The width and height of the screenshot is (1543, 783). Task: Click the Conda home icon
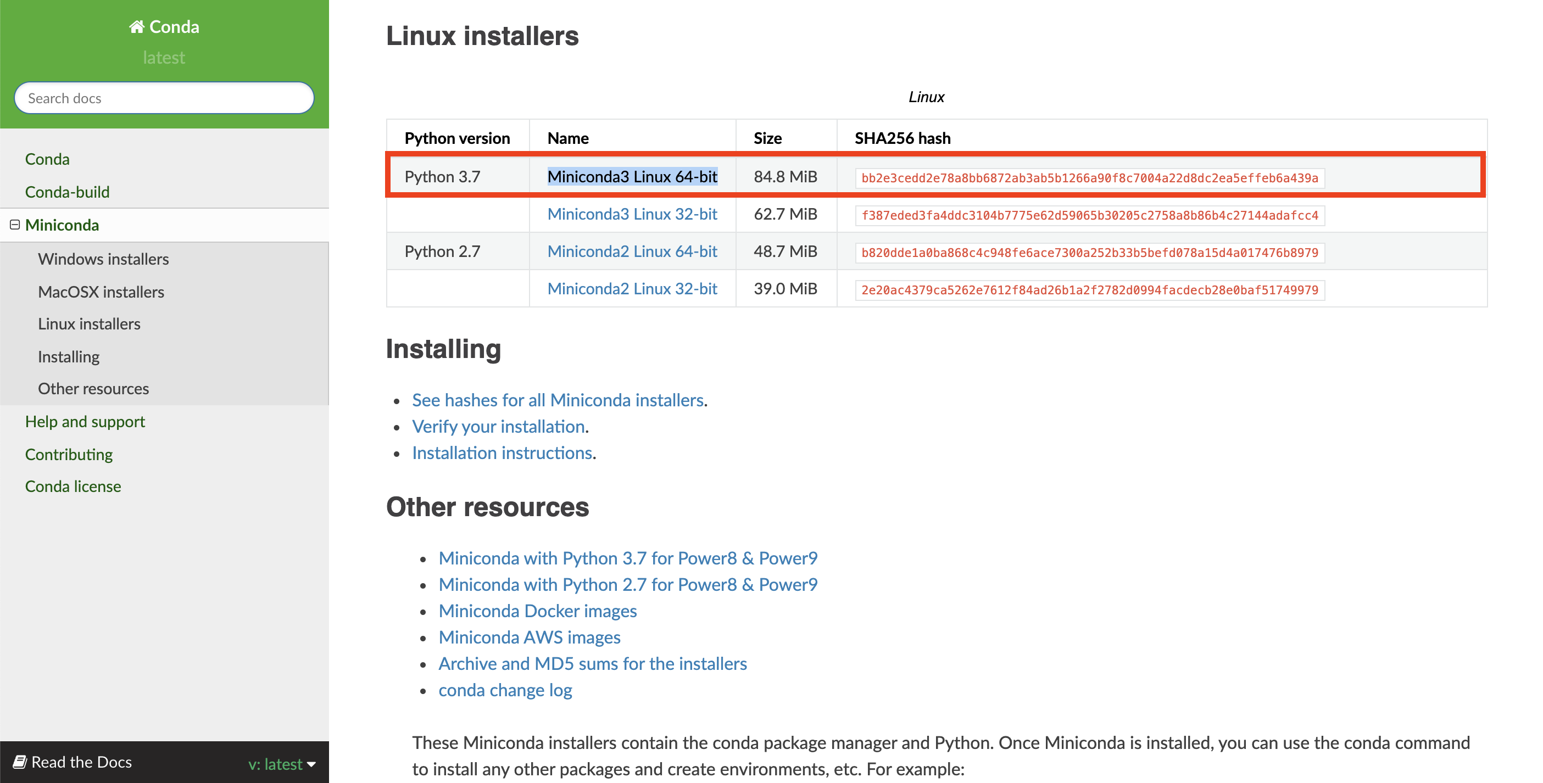pos(137,26)
